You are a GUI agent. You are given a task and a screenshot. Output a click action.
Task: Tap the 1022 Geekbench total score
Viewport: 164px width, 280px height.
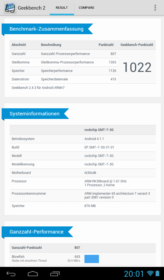point(137,67)
